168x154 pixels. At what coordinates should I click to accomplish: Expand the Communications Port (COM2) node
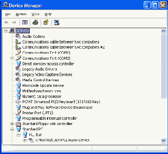tap(12, 58)
